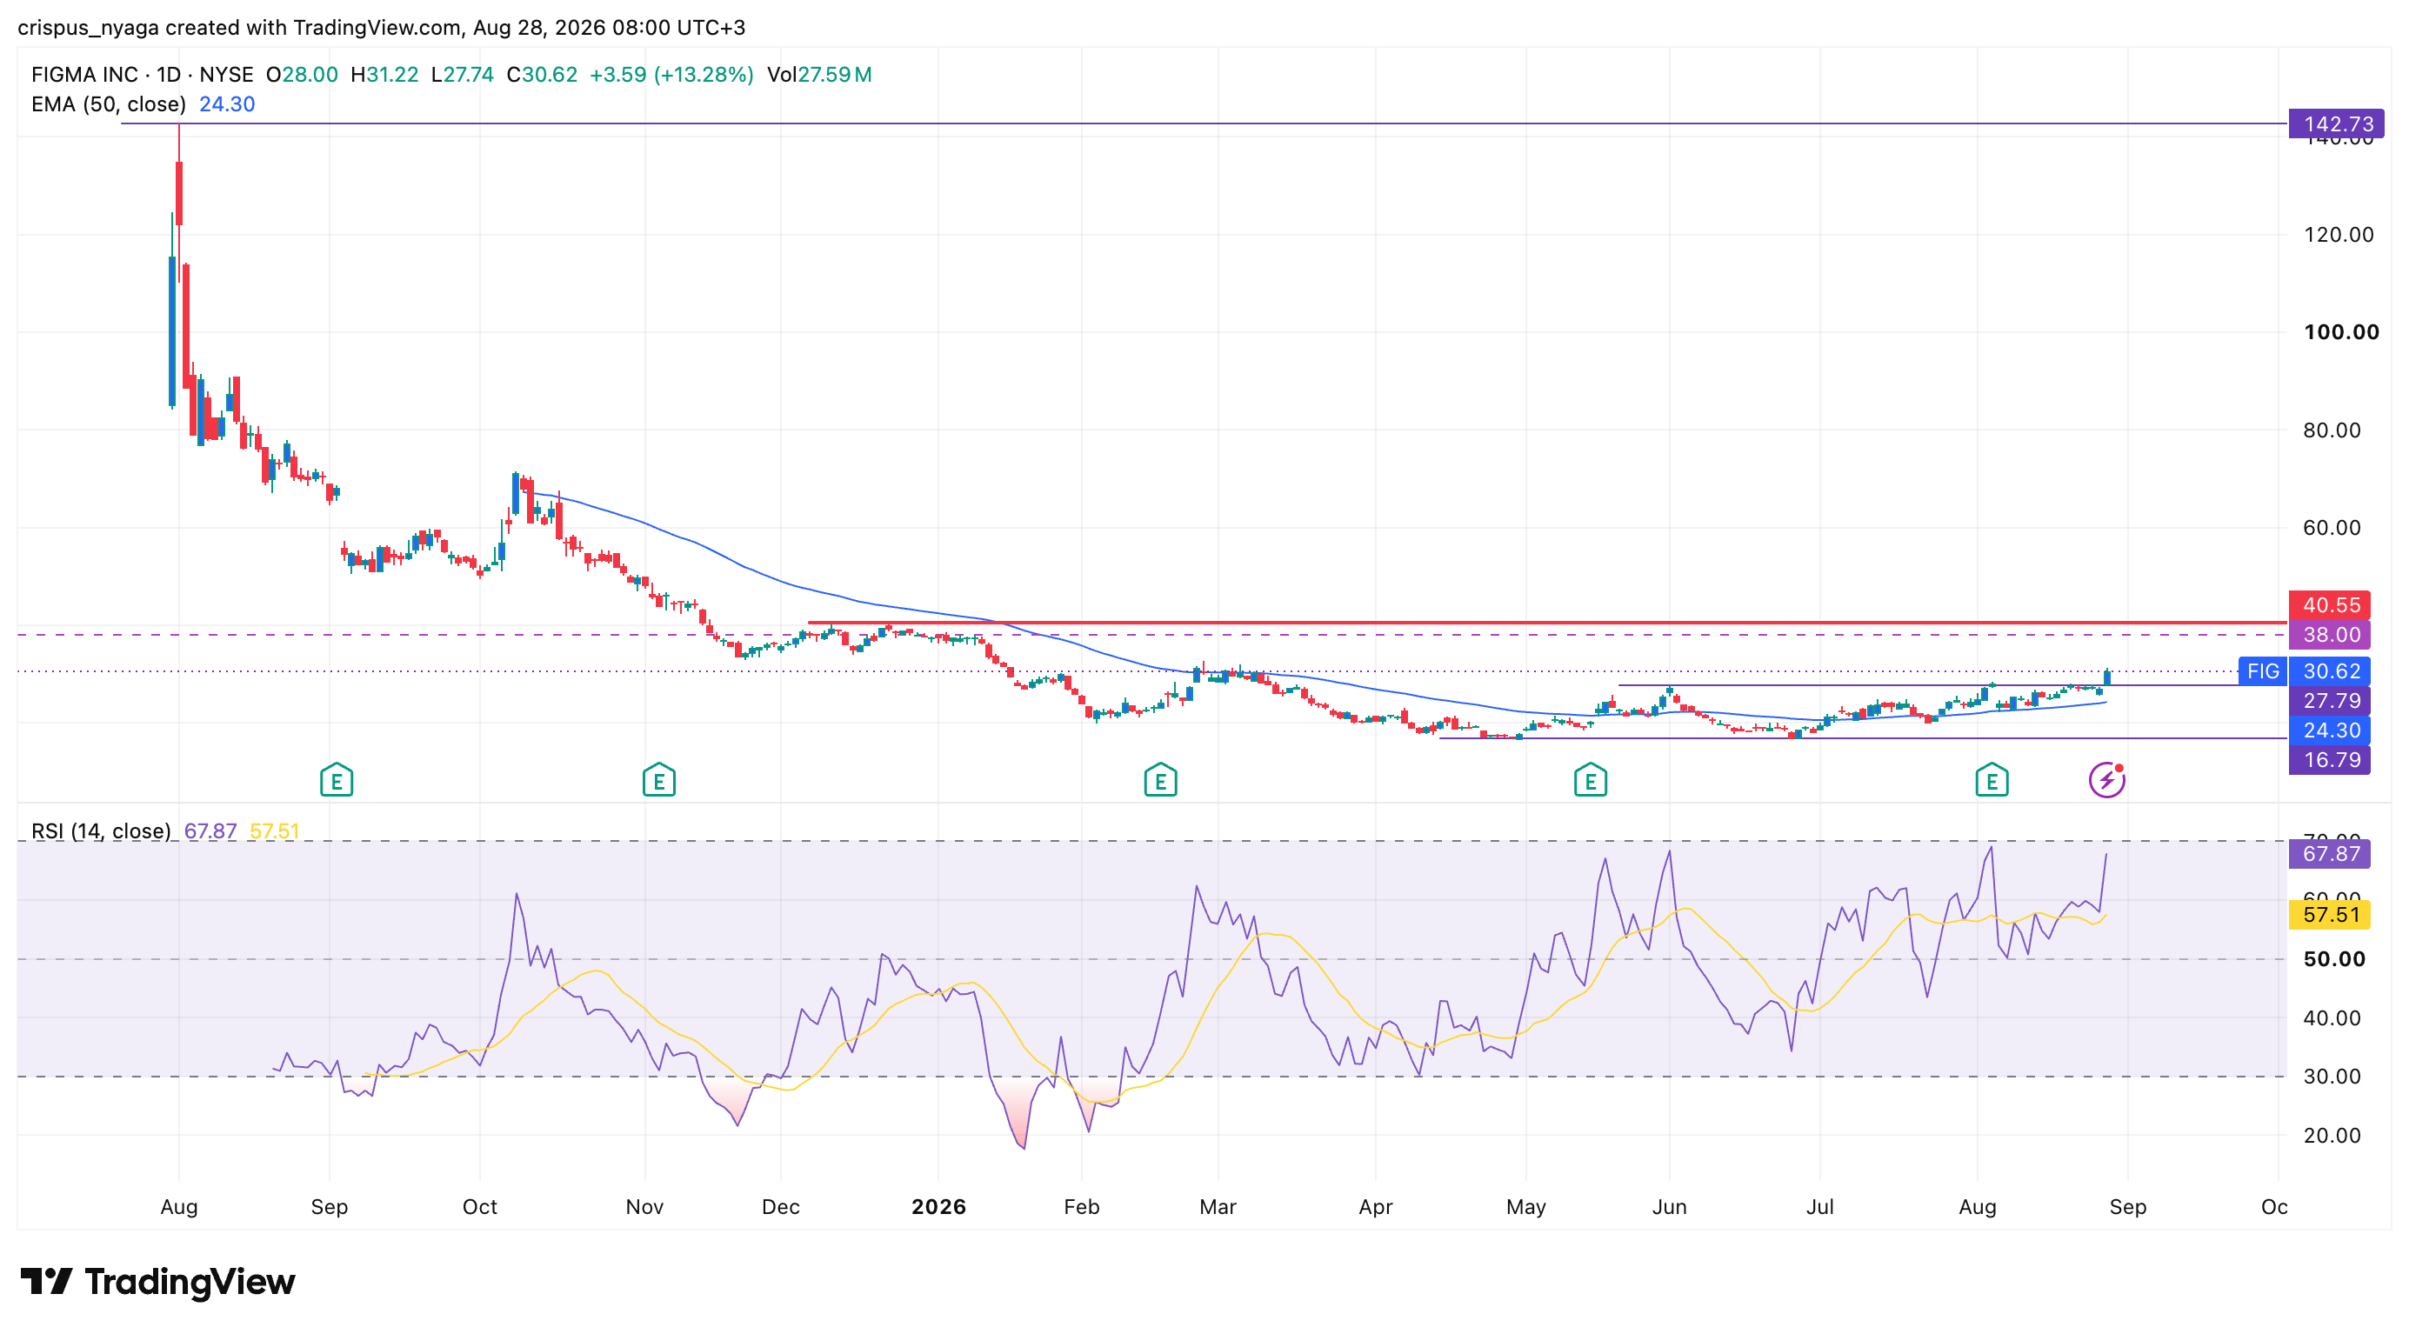Click the 80.00 price axis label
This screenshot has height=1334, width=2409.
[2332, 430]
